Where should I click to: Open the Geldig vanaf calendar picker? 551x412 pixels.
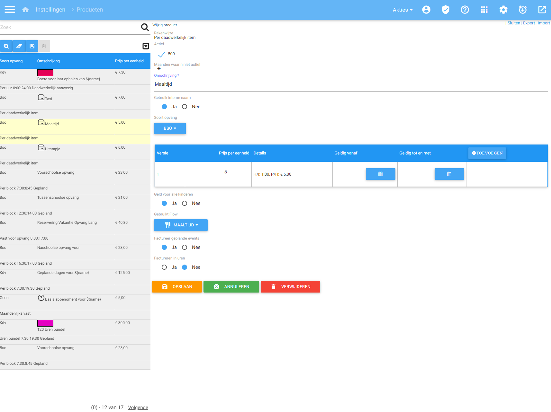tap(380, 174)
